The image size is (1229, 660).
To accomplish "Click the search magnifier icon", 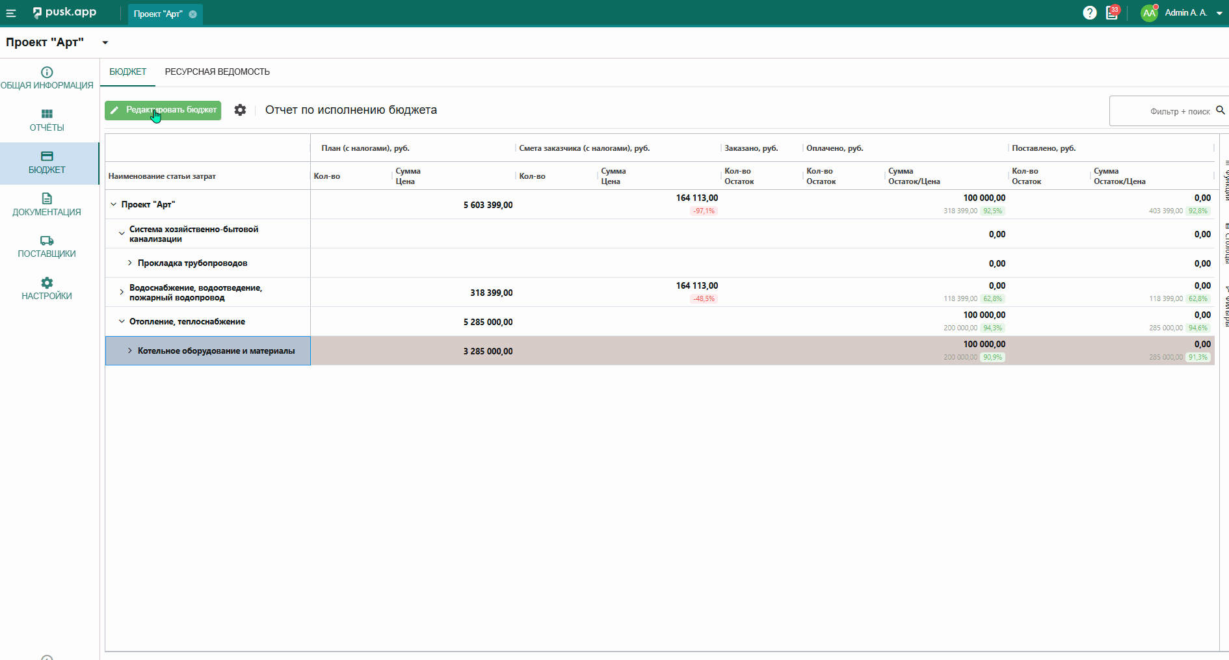I will [1221, 111].
